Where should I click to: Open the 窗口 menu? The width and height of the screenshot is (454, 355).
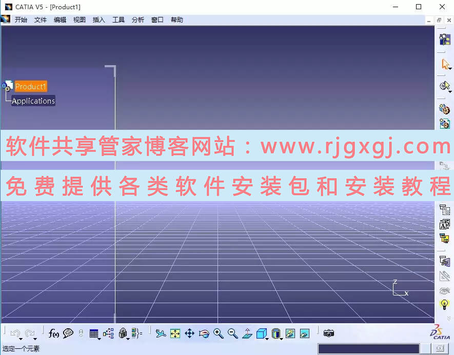tap(157, 19)
